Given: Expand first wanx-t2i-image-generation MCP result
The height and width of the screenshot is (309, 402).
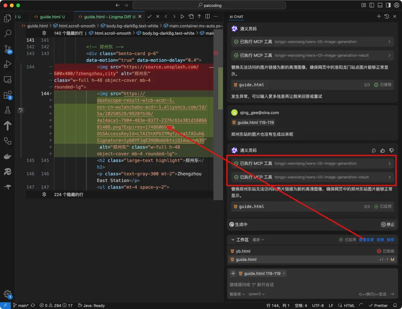Looking at the screenshot, I should tap(312, 42).
